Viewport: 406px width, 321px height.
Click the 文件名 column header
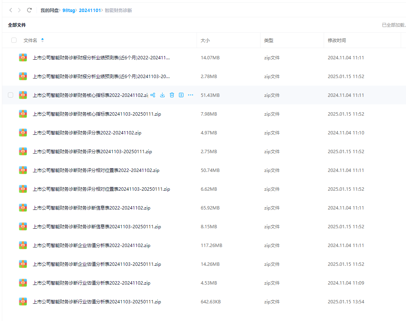[x=30, y=40]
